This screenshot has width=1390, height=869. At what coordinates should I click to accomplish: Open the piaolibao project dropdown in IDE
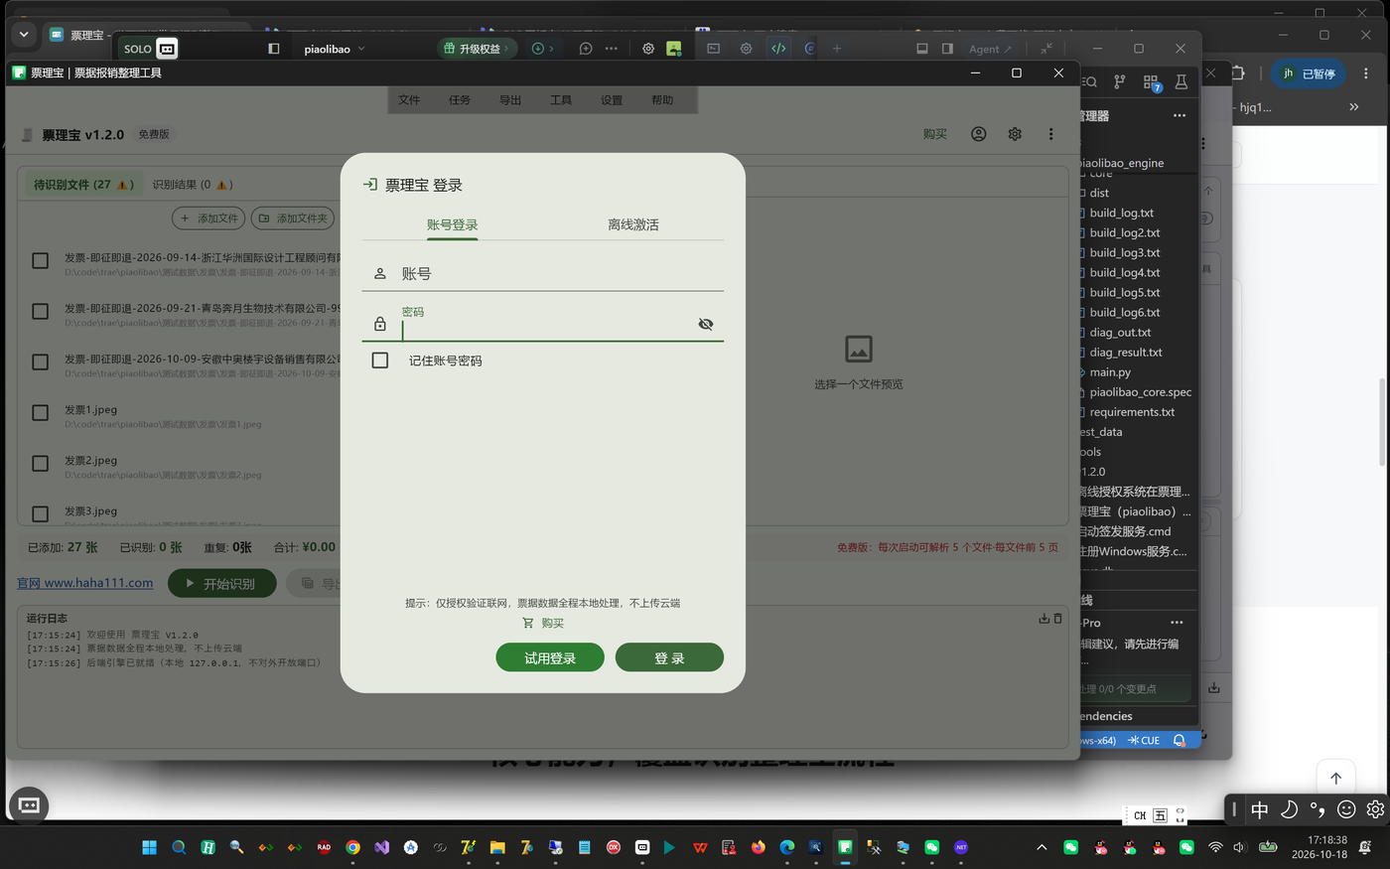coord(335,49)
